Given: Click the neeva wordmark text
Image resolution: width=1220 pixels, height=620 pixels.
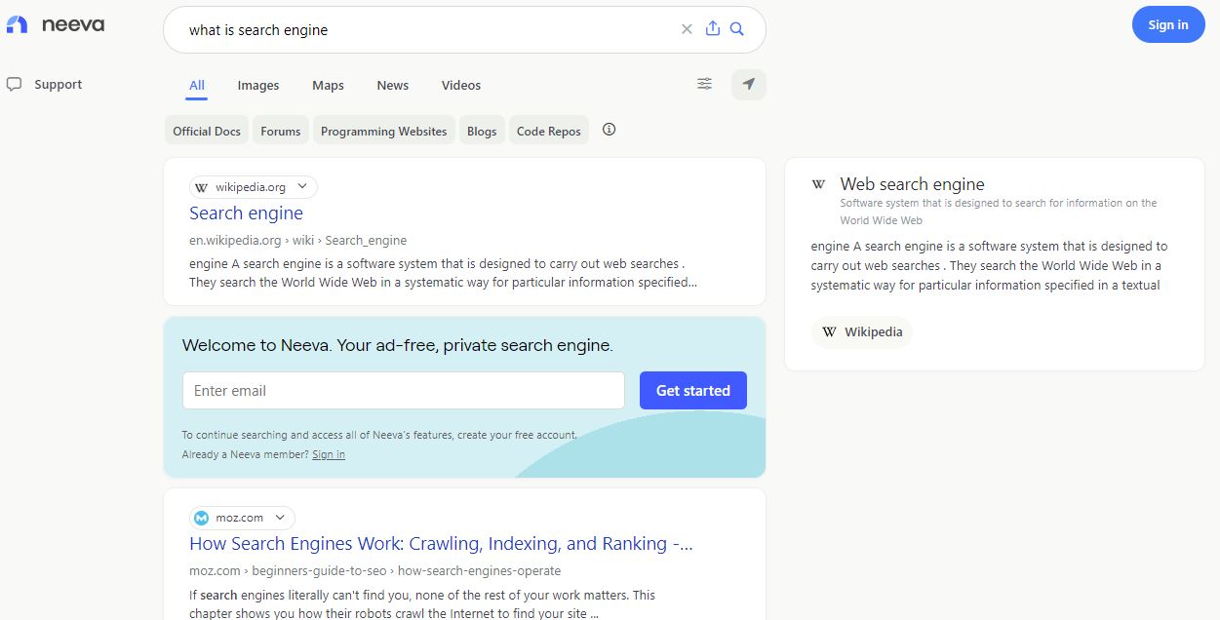Looking at the screenshot, I should [73, 25].
